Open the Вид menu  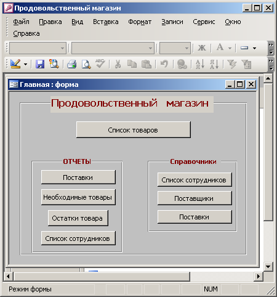[x=78, y=22]
